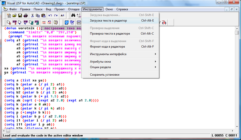Choose Проверка текста в редакторе

point(120,34)
